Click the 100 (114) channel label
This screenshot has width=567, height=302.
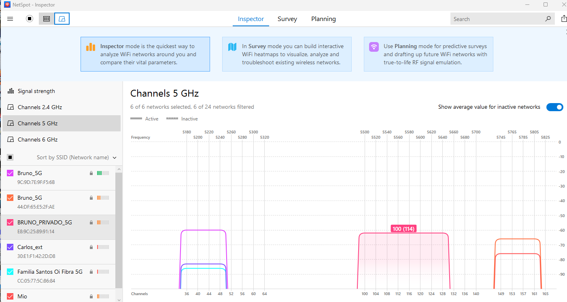[x=403, y=229]
